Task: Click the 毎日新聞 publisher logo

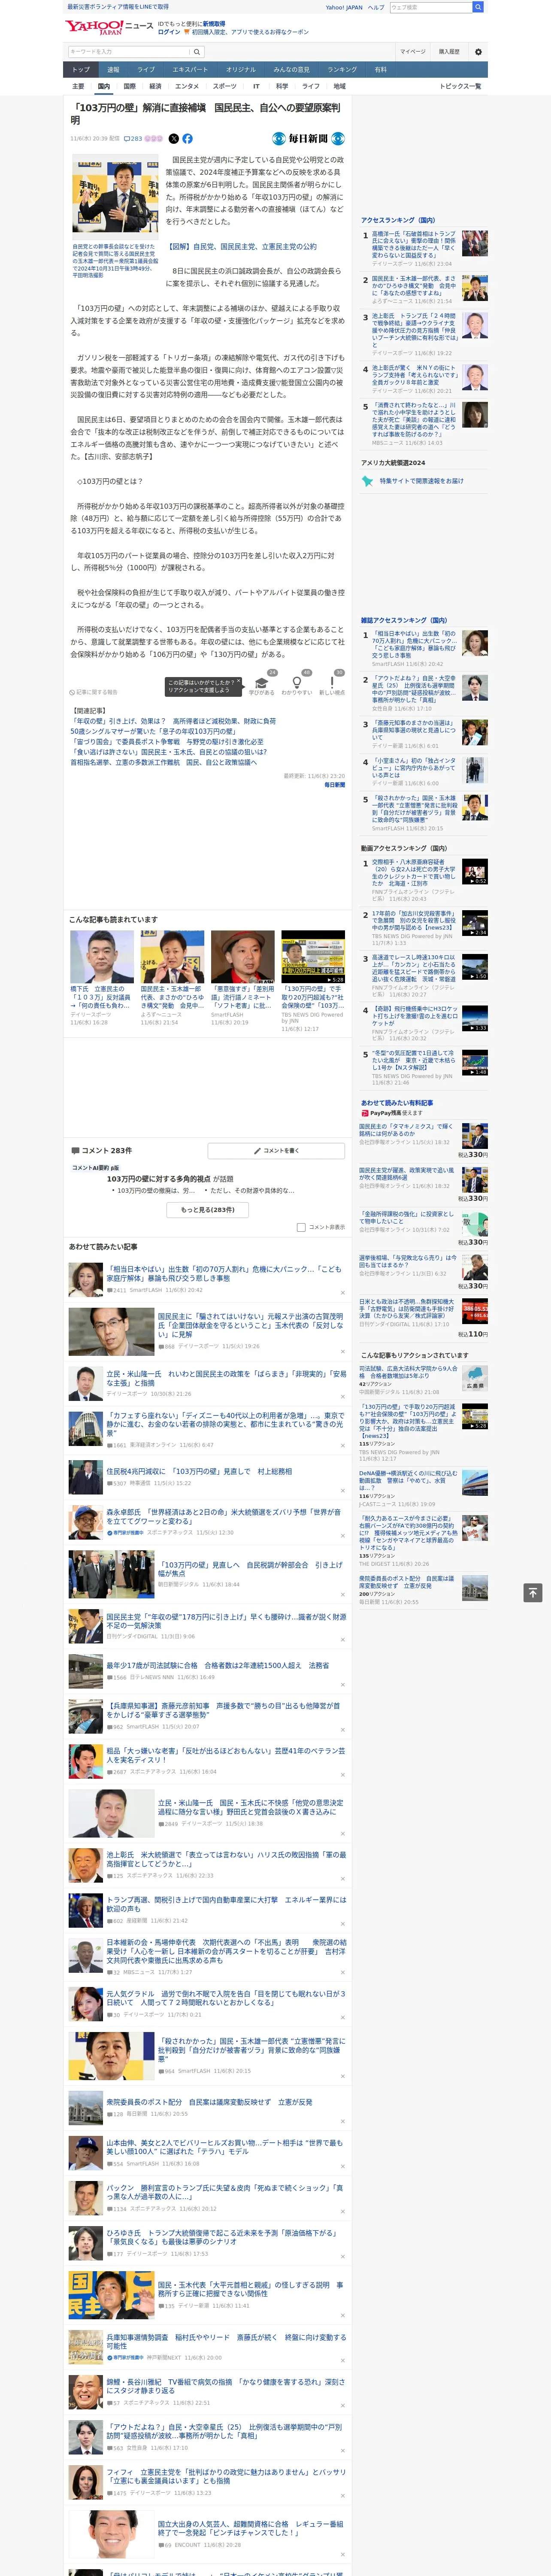Action: [x=308, y=139]
